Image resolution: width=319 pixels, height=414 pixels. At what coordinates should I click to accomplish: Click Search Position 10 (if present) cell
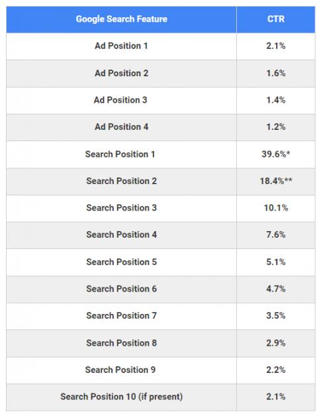click(x=121, y=397)
